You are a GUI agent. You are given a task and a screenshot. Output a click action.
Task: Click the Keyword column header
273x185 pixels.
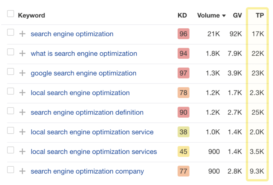point(31,15)
